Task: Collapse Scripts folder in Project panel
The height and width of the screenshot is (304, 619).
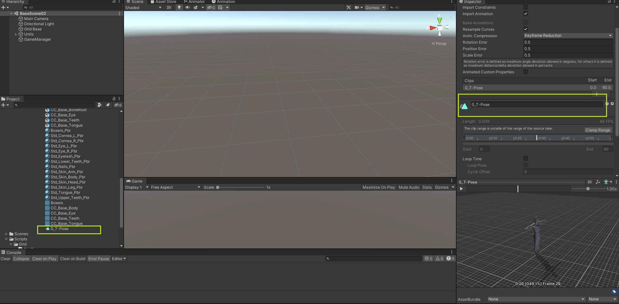Action: 6,239
